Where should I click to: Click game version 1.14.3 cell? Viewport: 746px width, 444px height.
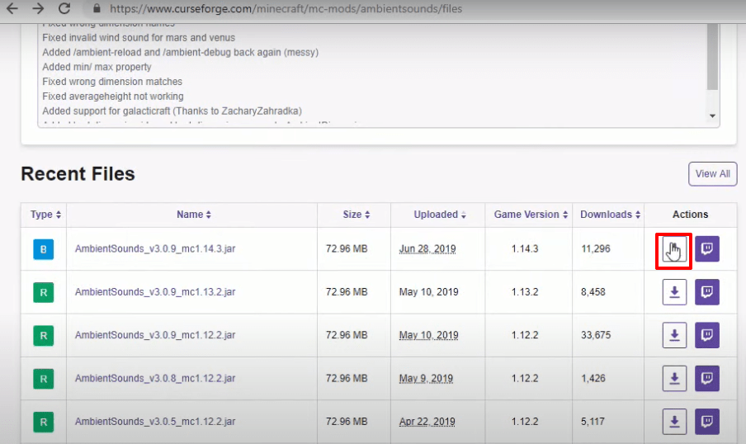tap(525, 249)
